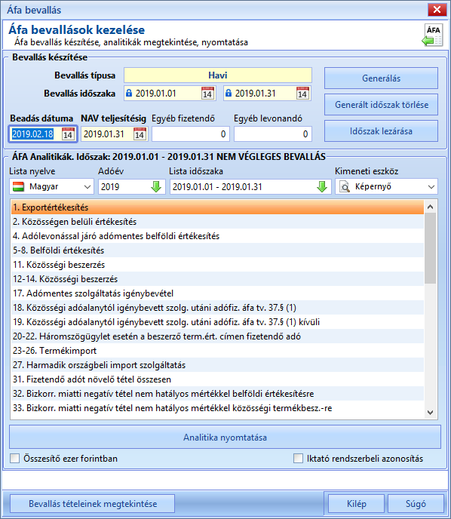
Task: Open calendar for period end date 2019.01.31
Action: coord(302,94)
